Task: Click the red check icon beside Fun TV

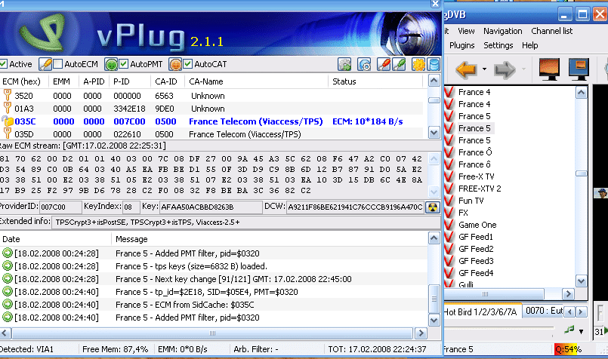Action: (449, 201)
